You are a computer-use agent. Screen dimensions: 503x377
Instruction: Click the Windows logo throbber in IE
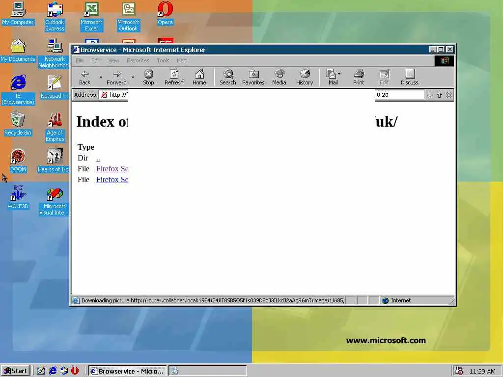coord(444,60)
